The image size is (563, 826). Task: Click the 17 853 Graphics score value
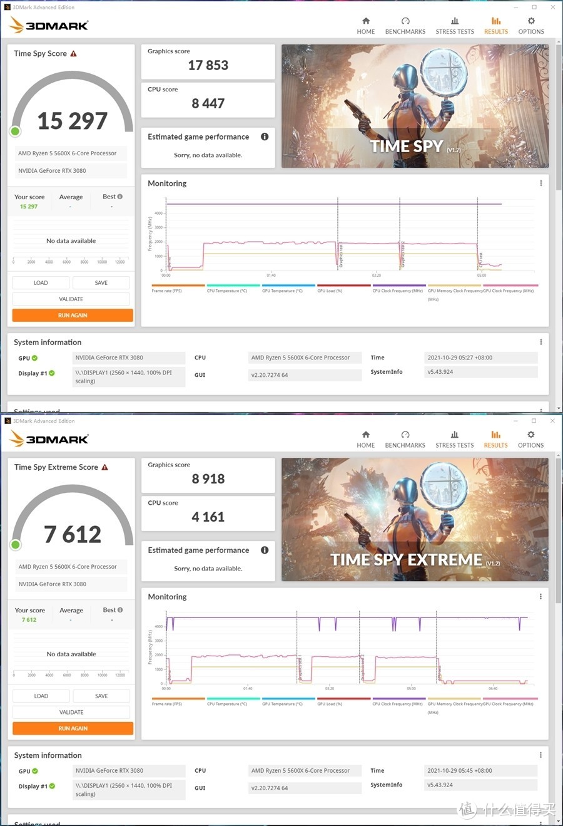[x=208, y=65]
